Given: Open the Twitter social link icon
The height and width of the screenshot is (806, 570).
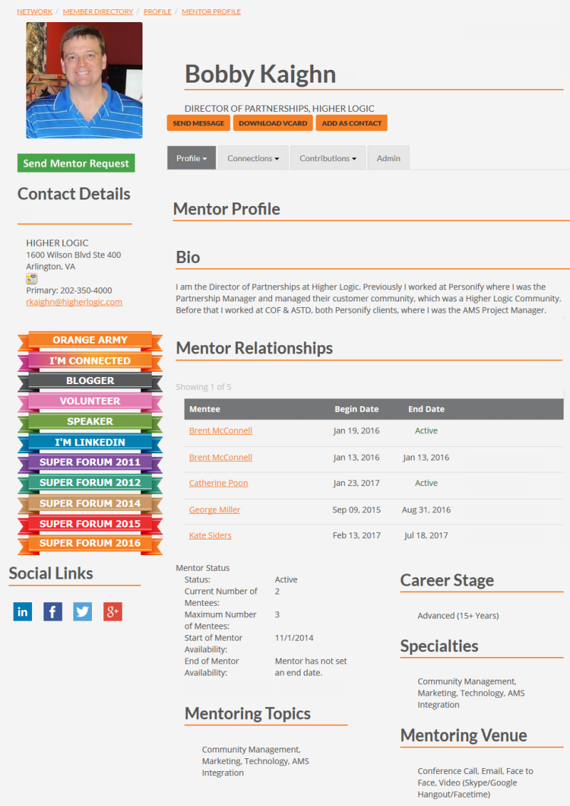Looking at the screenshot, I should tap(82, 611).
